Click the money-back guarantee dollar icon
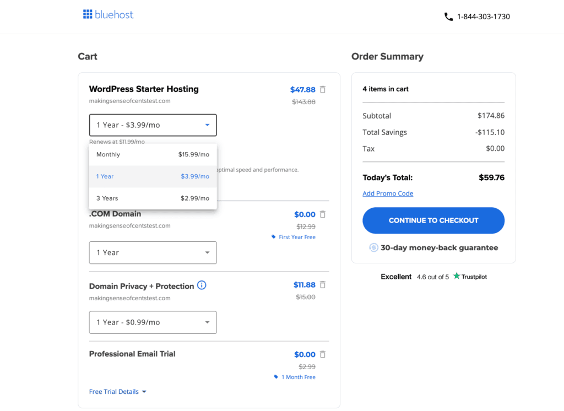The image size is (564, 411). click(373, 248)
